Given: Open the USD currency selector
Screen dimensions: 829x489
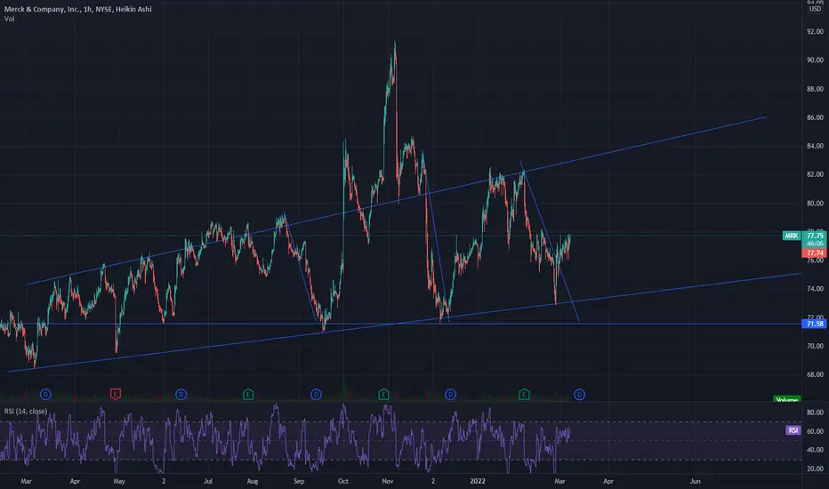Looking at the screenshot, I should point(816,9).
